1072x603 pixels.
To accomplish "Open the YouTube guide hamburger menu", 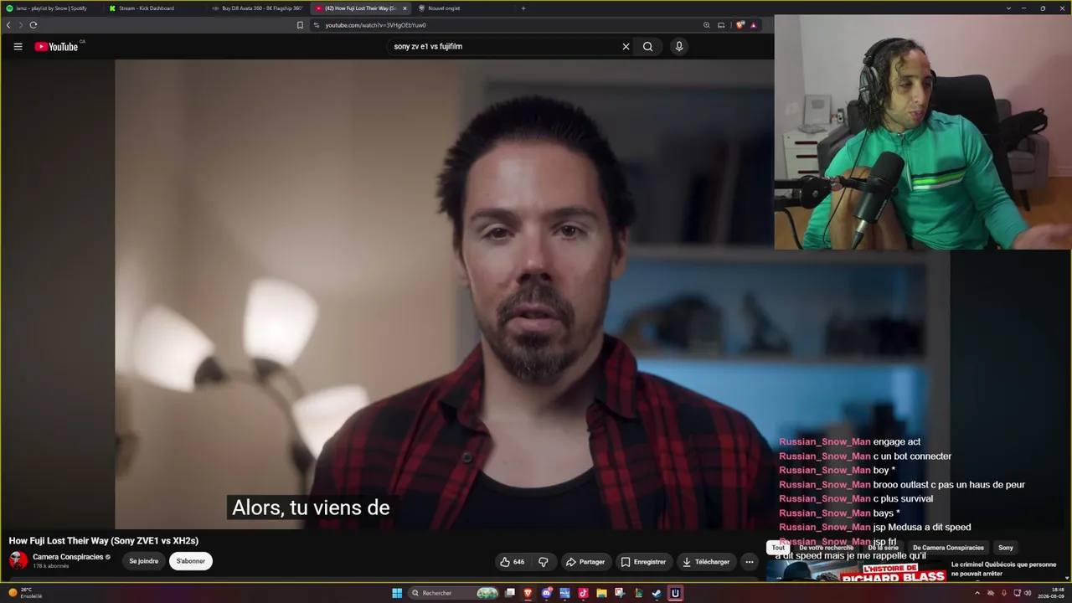I will pyautogui.click(x=18, y=47).
